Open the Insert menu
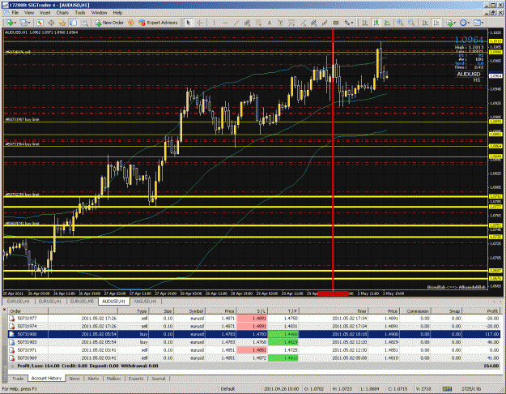Screen dimensions: 506x394 [x=45, y=13]
